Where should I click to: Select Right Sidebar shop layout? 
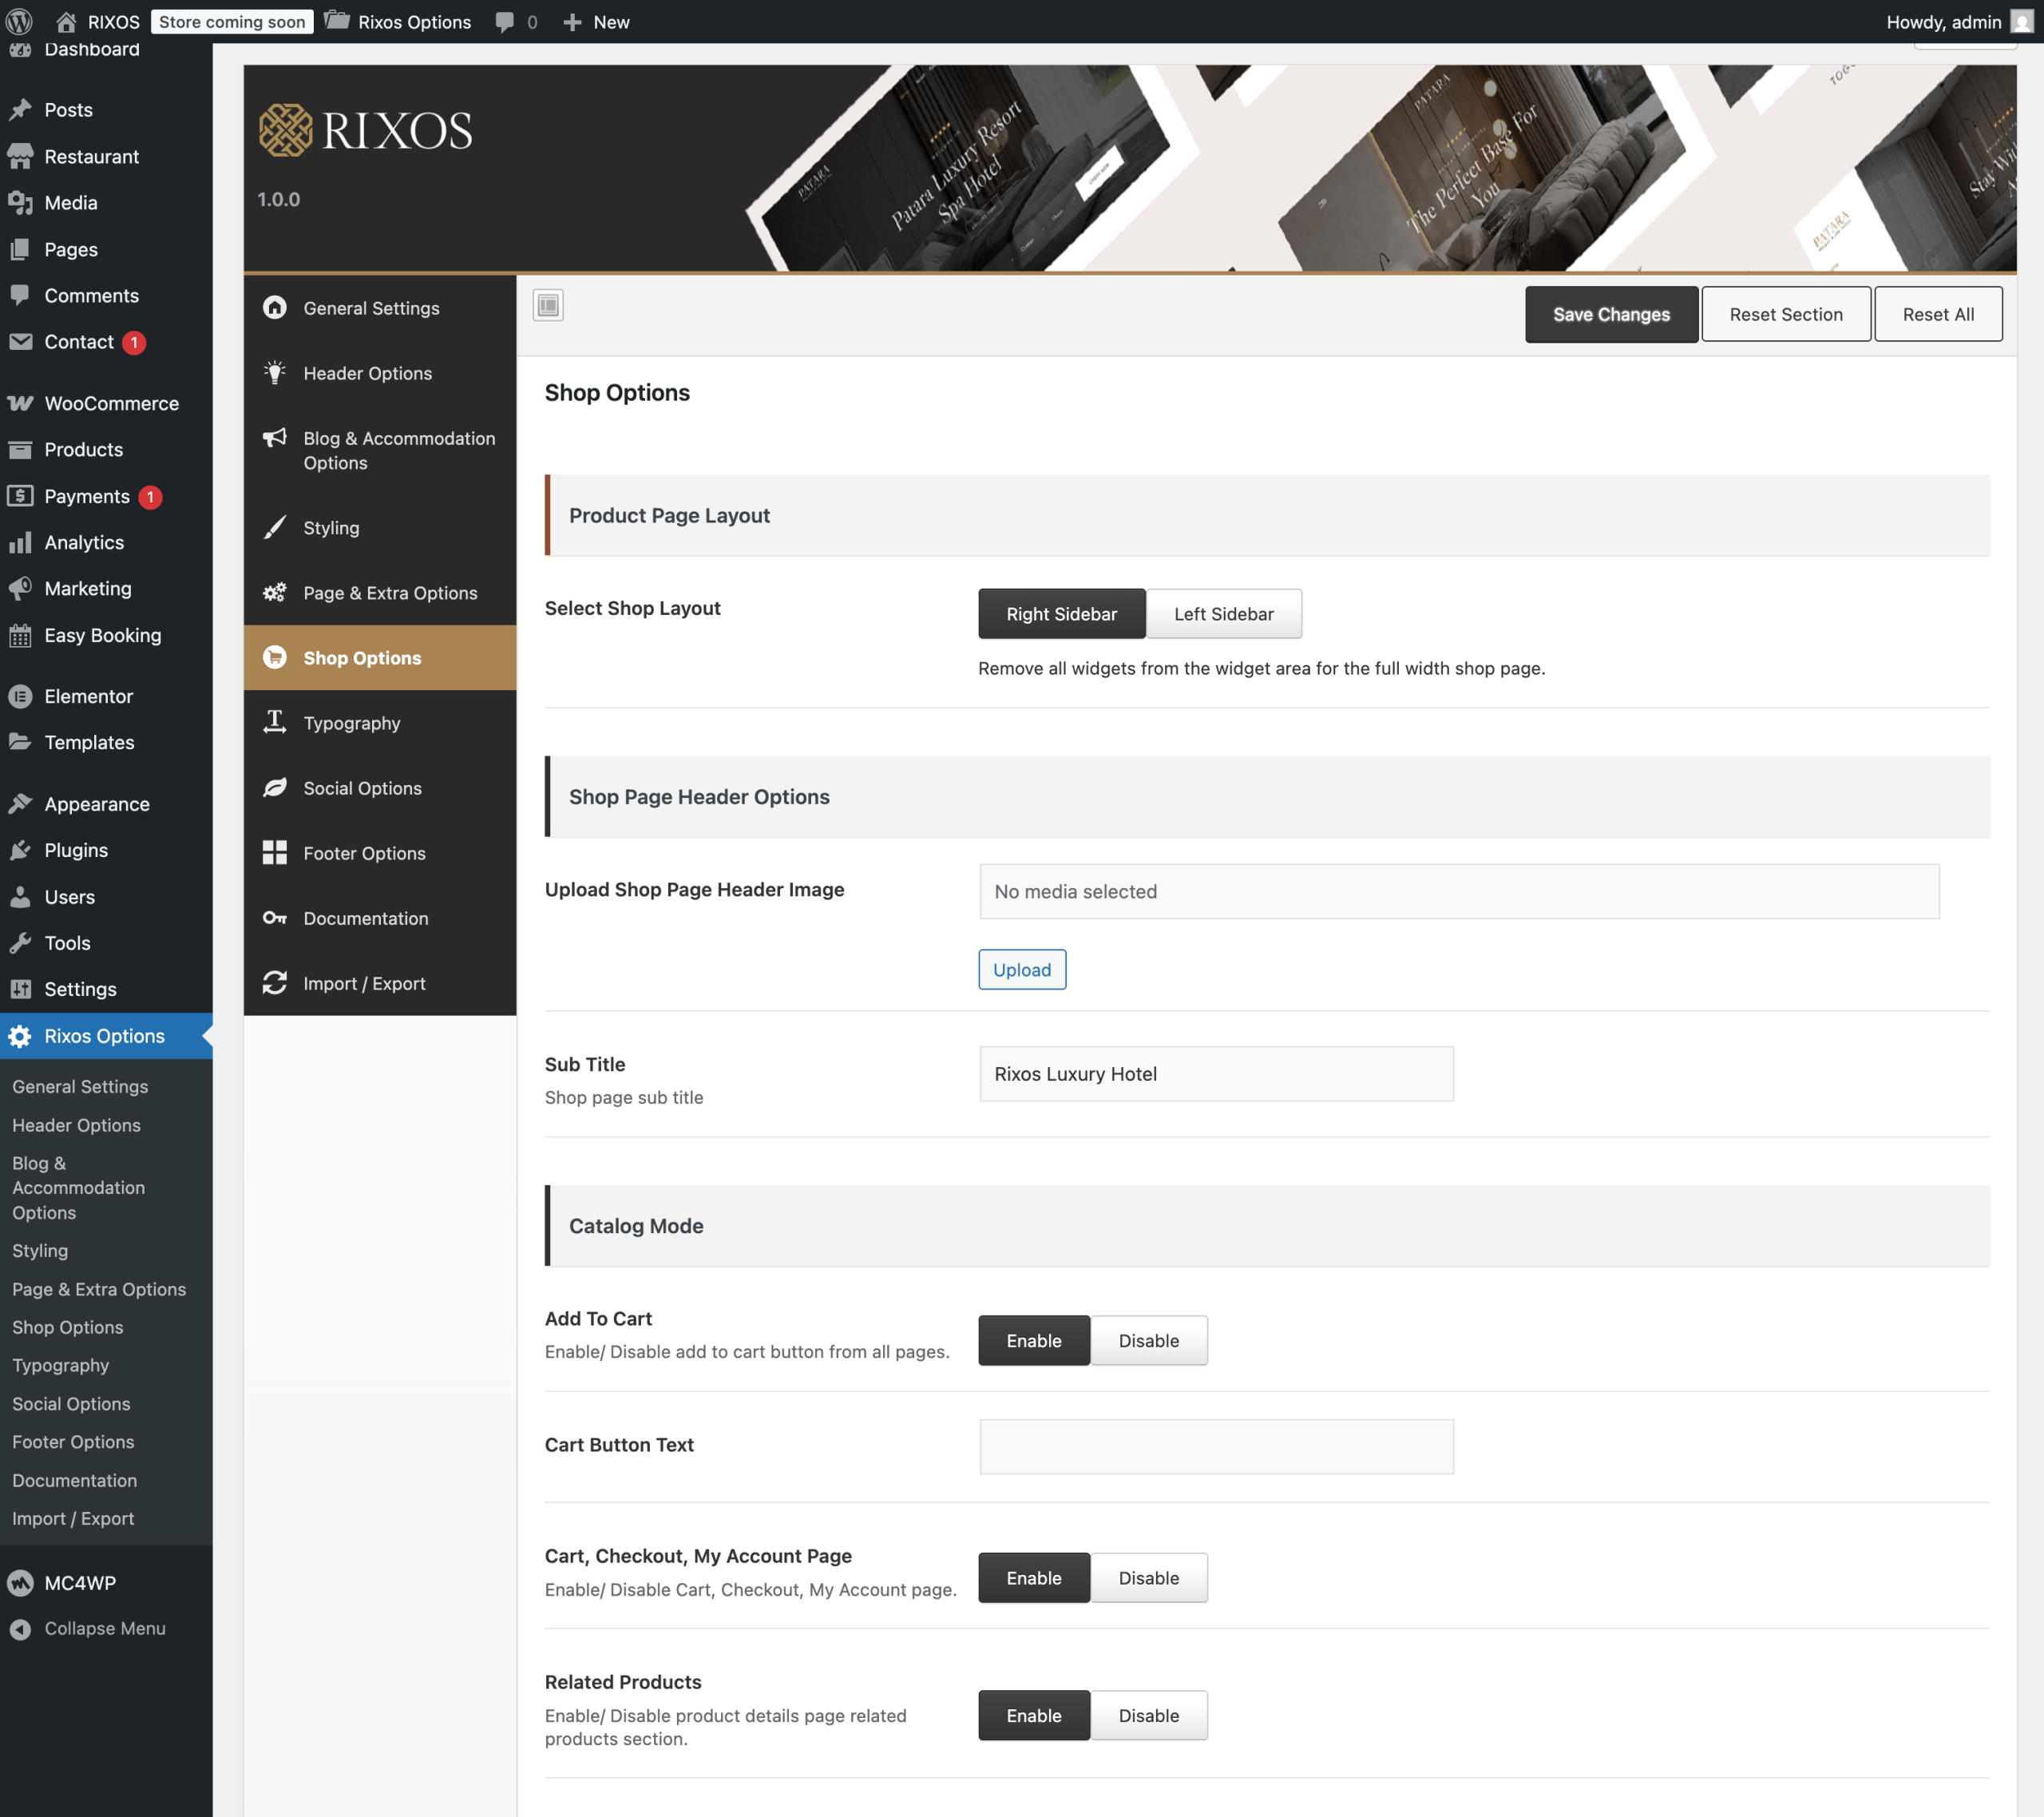(1061, 613)
